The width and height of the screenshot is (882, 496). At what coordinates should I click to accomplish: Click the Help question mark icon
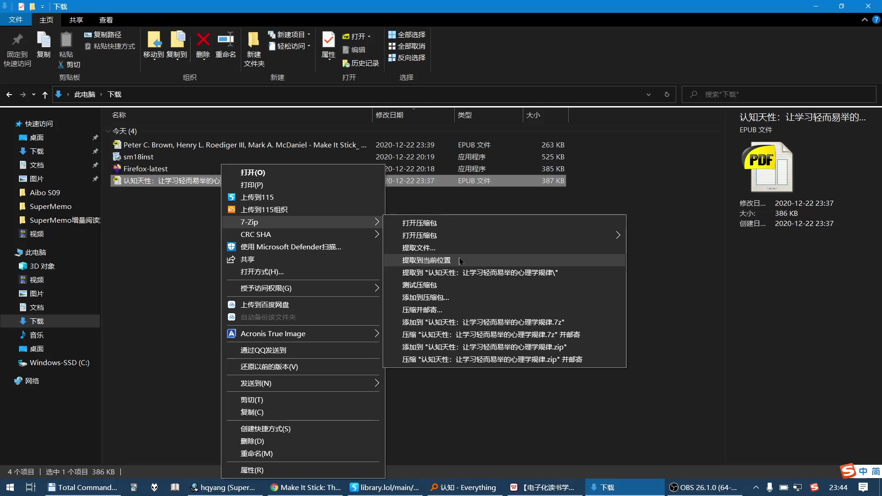(x=876, y=20)
